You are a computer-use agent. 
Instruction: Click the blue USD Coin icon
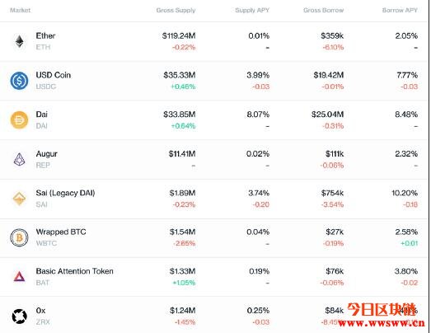[x=19, y=81]
